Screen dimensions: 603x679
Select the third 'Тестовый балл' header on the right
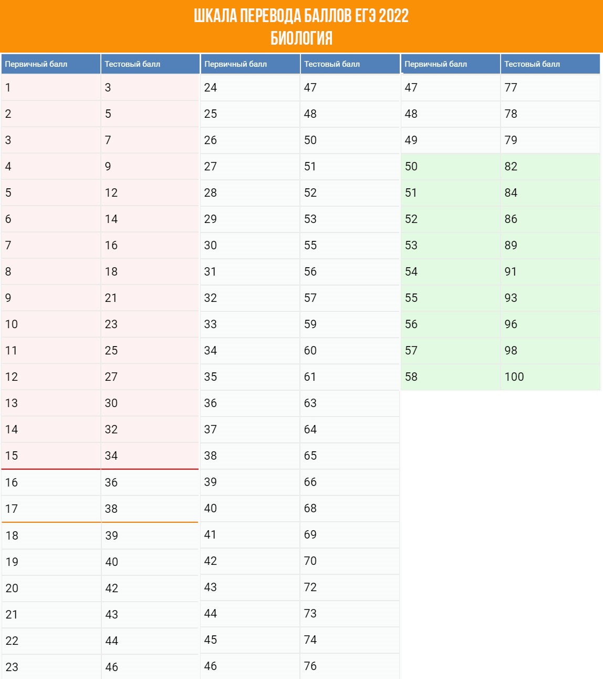point(550,64)
